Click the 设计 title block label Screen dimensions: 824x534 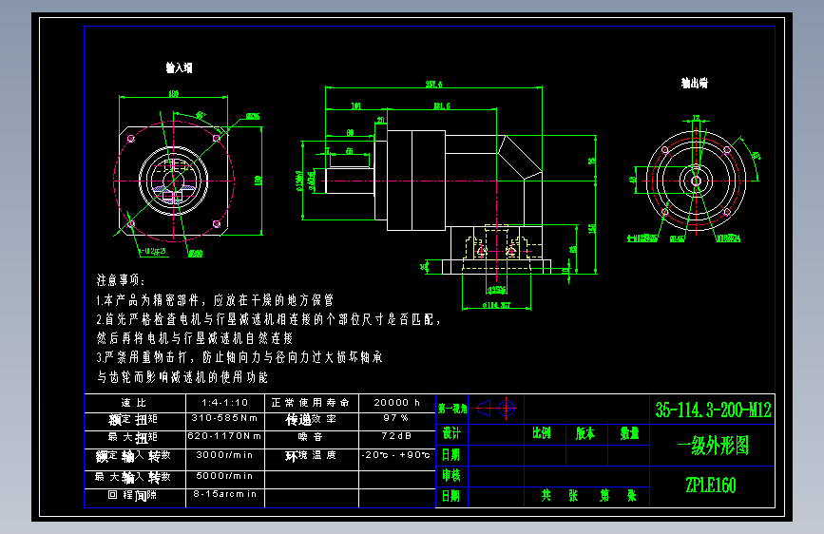click(451, 433)
